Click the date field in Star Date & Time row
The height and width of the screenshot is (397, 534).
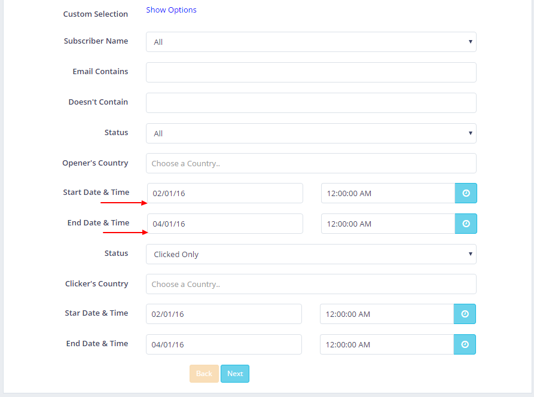pos(224,314)
